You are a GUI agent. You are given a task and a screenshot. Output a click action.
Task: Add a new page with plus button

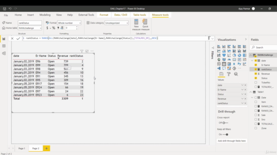pyautogui.click(x=46, y=149)
